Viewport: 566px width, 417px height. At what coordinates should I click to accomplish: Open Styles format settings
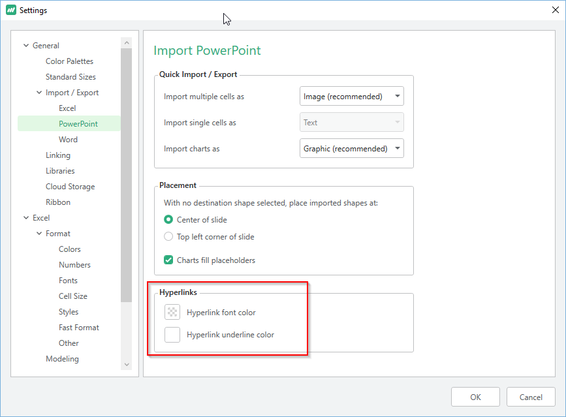click(x=69, y=312)
